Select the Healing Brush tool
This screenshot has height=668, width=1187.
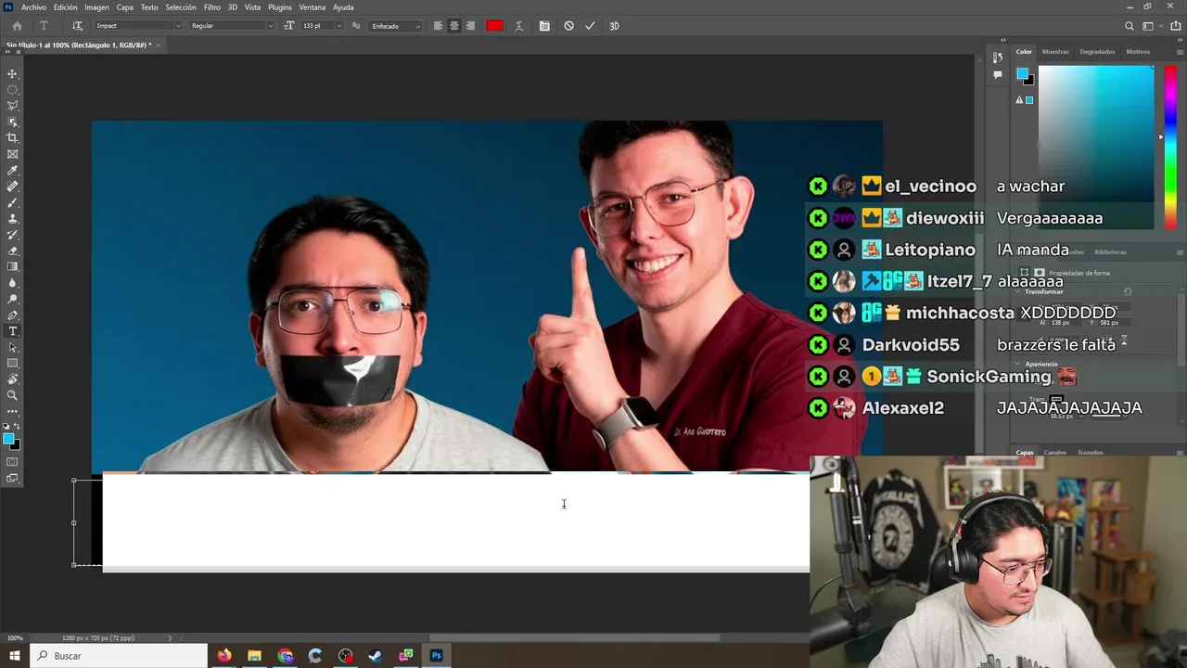(13, 186)
